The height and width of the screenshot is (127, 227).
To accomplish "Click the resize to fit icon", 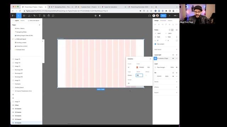I will pyautogui.click(x=177, y=30).
